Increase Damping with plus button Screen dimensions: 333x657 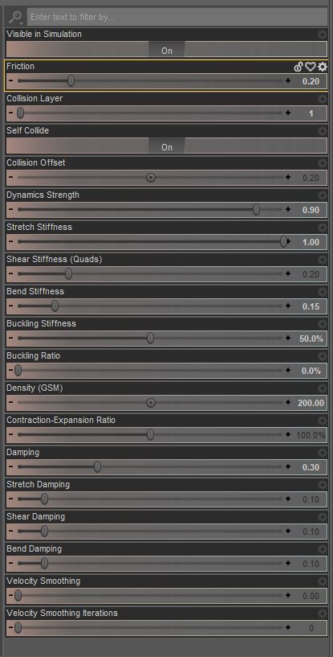[x=288, y=466]
